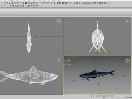The width and height of the screenshot is (132, 99).
Task: Open the Customize menu
Action: click(x=24, y=1)
